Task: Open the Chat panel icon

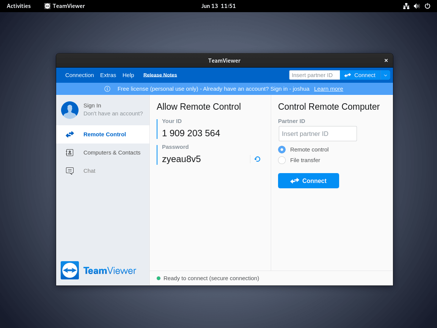Action: 70,170
